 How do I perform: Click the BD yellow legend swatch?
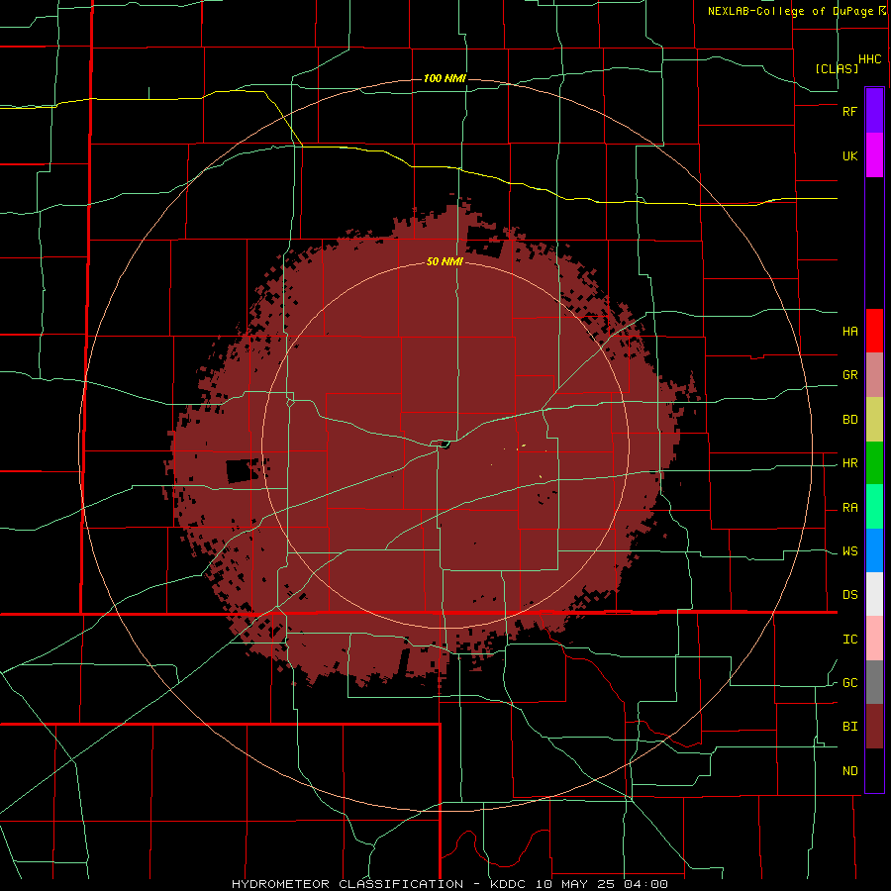[x=874, y=420]
